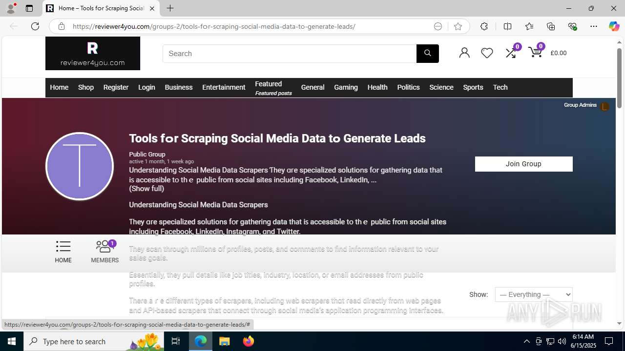Open the browser profile icon

click(11, 8)
